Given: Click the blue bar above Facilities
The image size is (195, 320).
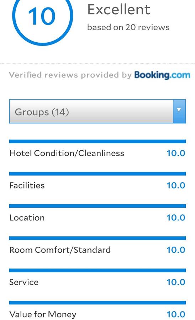Looking at the screenshot, I should tap(97, 174).
